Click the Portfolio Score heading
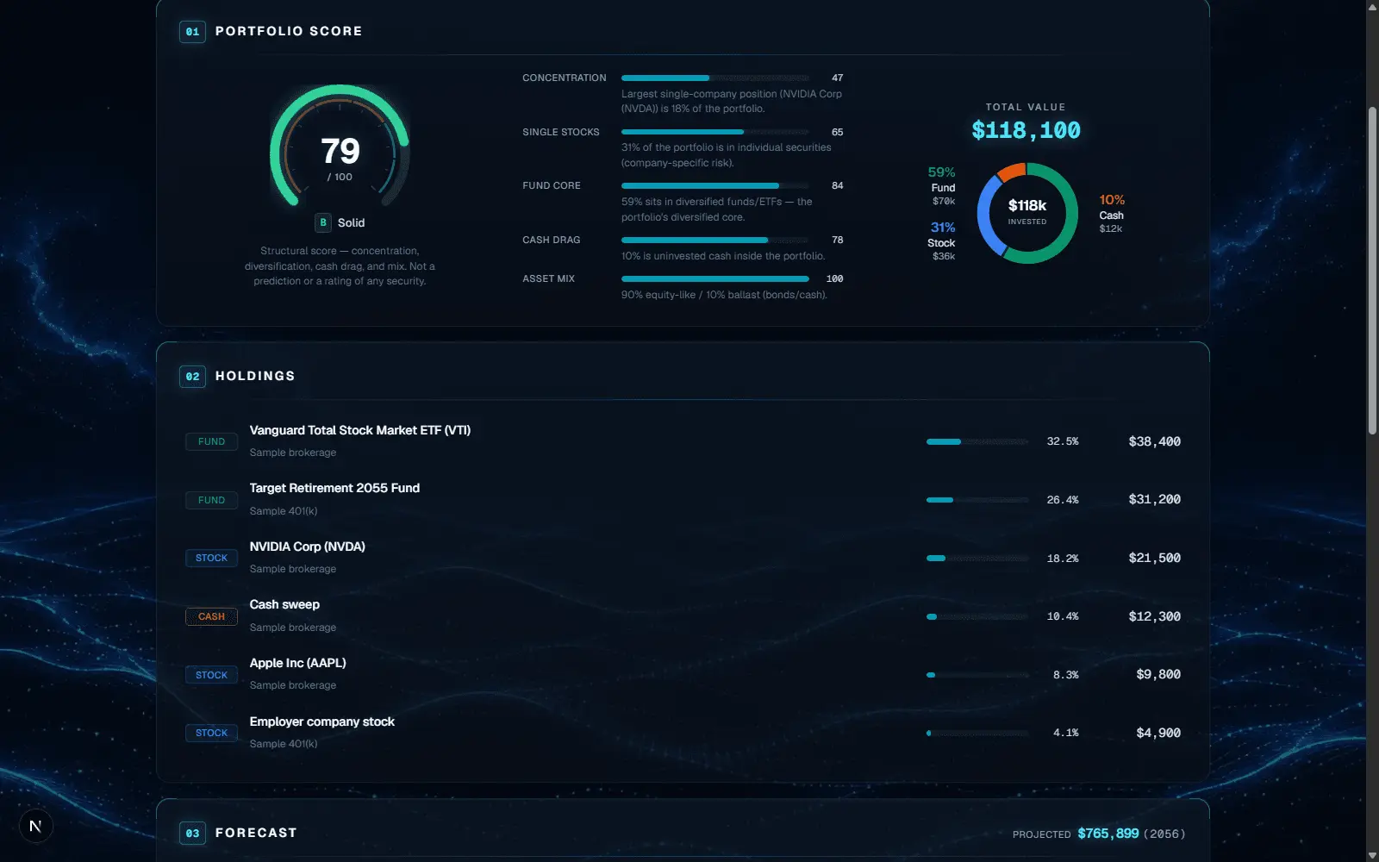The width and height of the screenshot is (1379, 862). pyautogui.click(x=289, y=31)
